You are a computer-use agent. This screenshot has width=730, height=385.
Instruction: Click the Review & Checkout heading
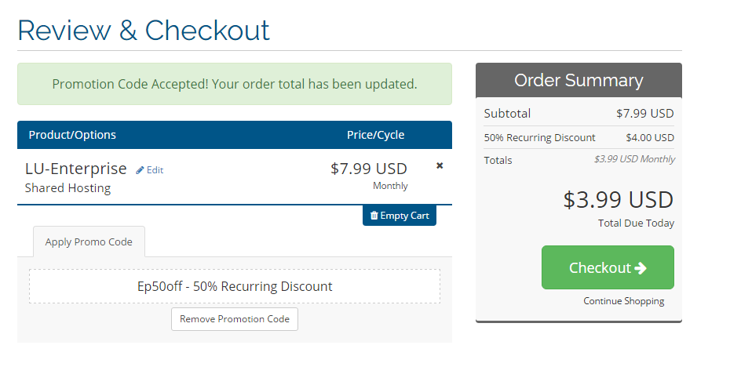pos(144,31)
